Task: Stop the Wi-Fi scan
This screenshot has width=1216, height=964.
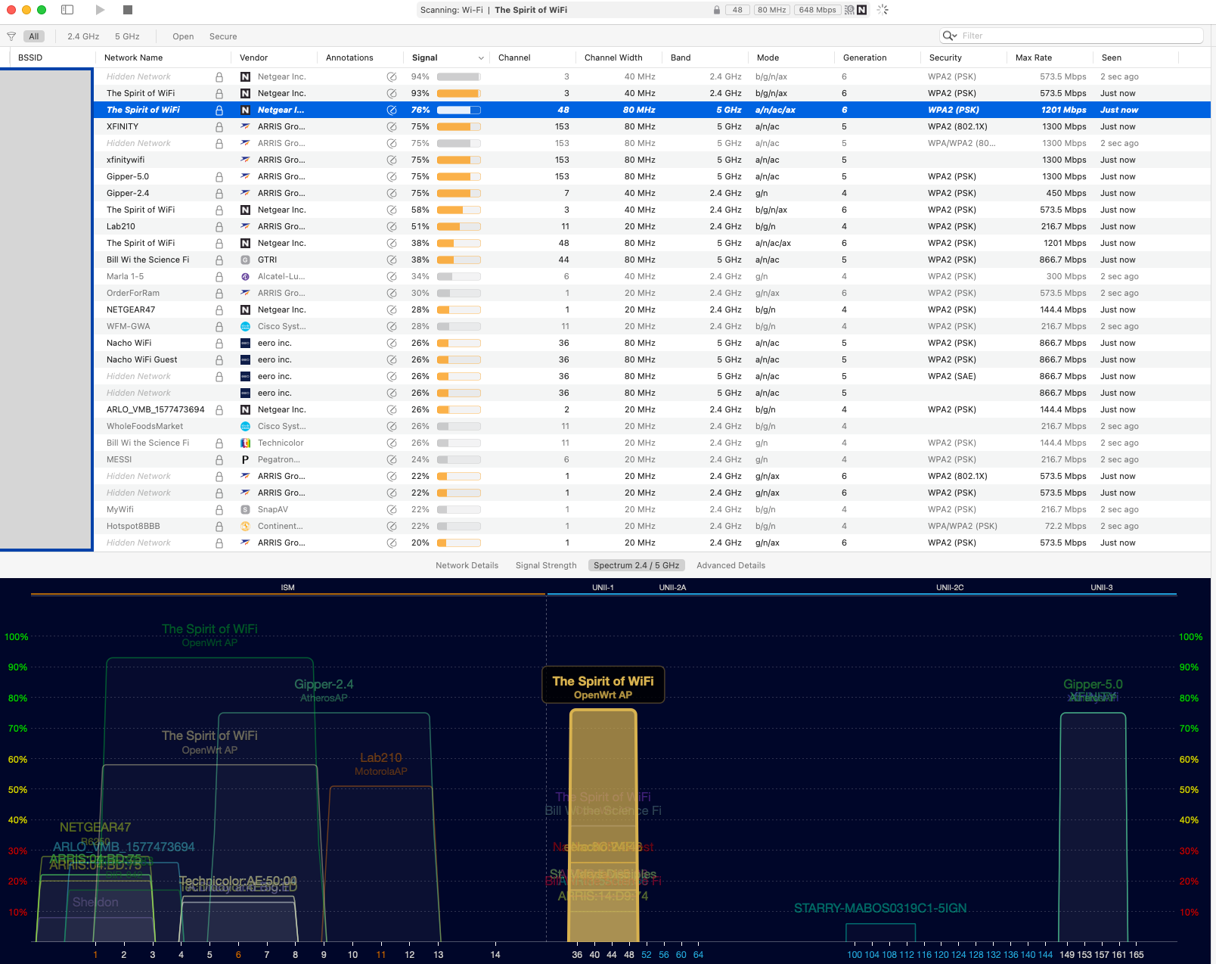Action: point(128,10)
